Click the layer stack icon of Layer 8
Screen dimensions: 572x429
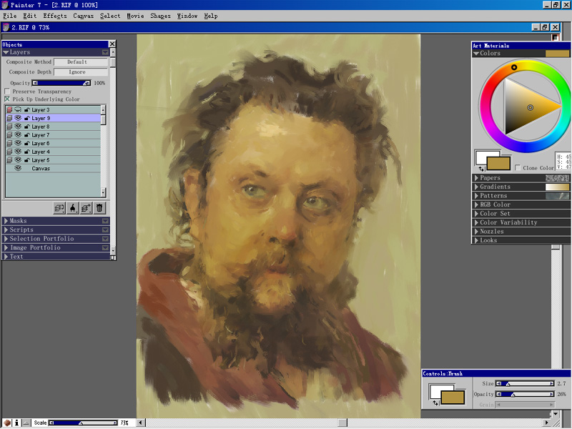coord(9,127)
